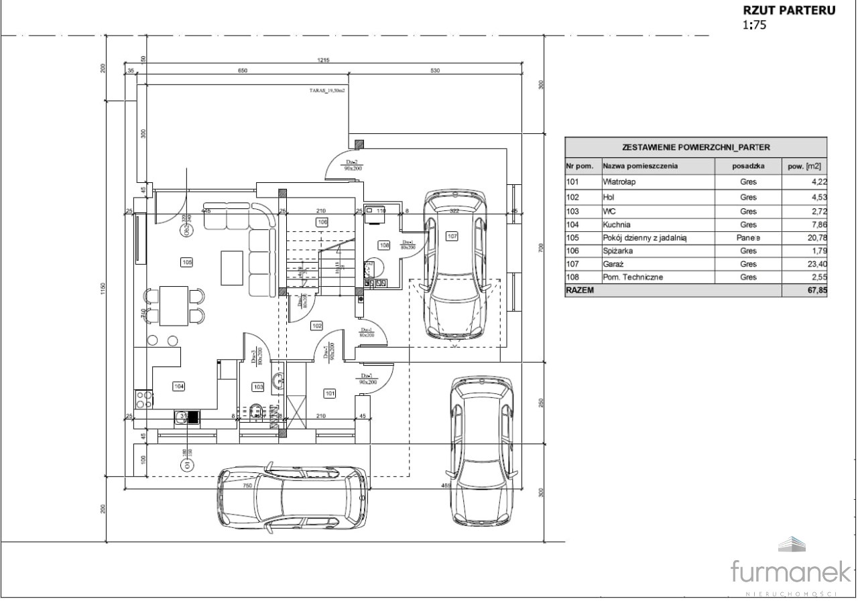
Task: Click the Pokój dzienny z jadalnią table row
Action: (696, 237)
